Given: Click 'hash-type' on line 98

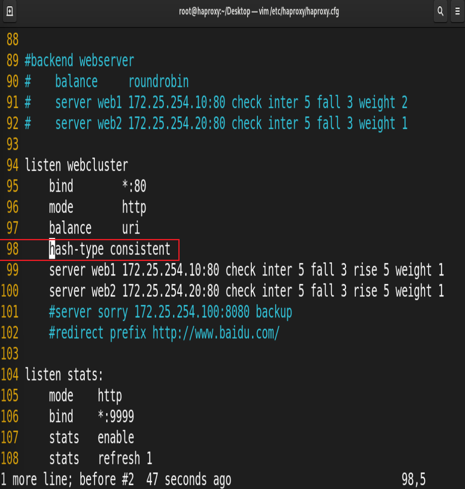Looking at the screenshot, I should point(77,250).
